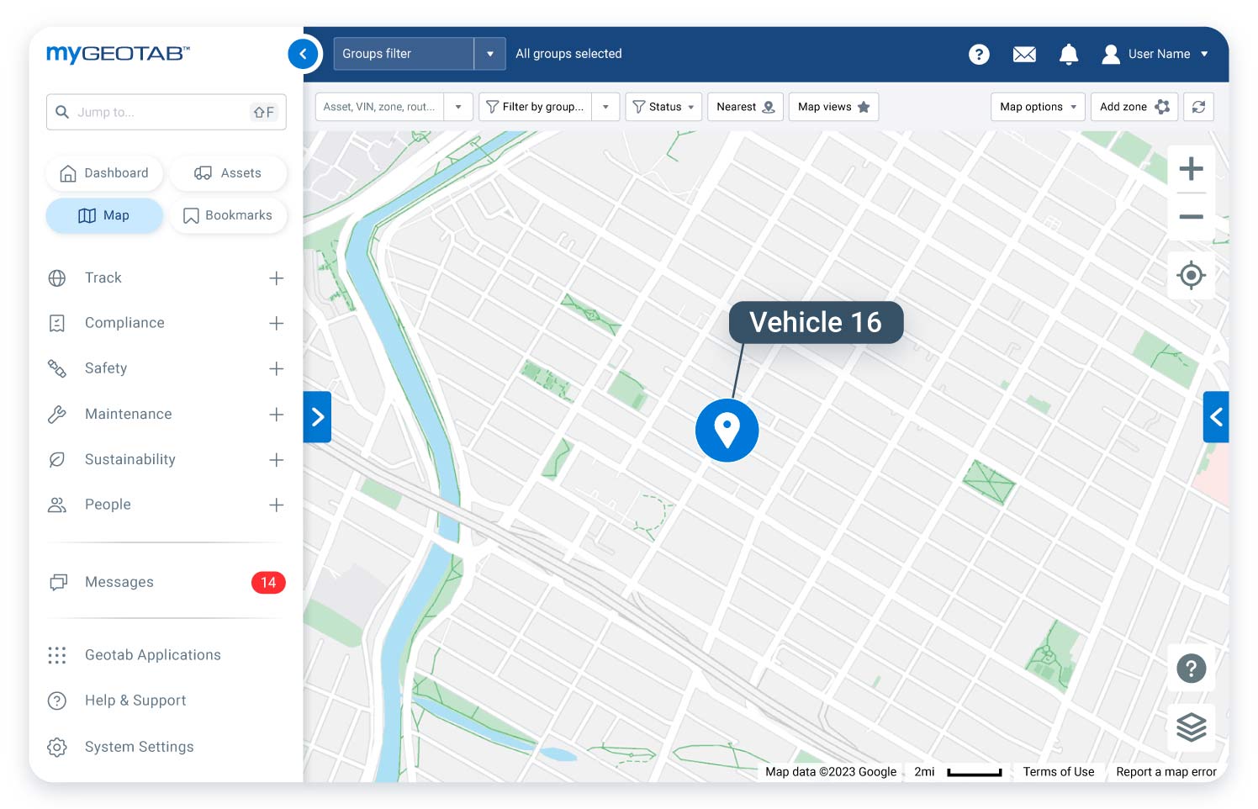Expand the Compliance section

point(277,324)
